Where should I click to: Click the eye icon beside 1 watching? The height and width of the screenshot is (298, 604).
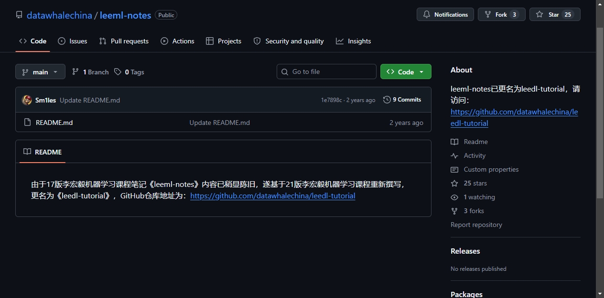tap(454, 197)
